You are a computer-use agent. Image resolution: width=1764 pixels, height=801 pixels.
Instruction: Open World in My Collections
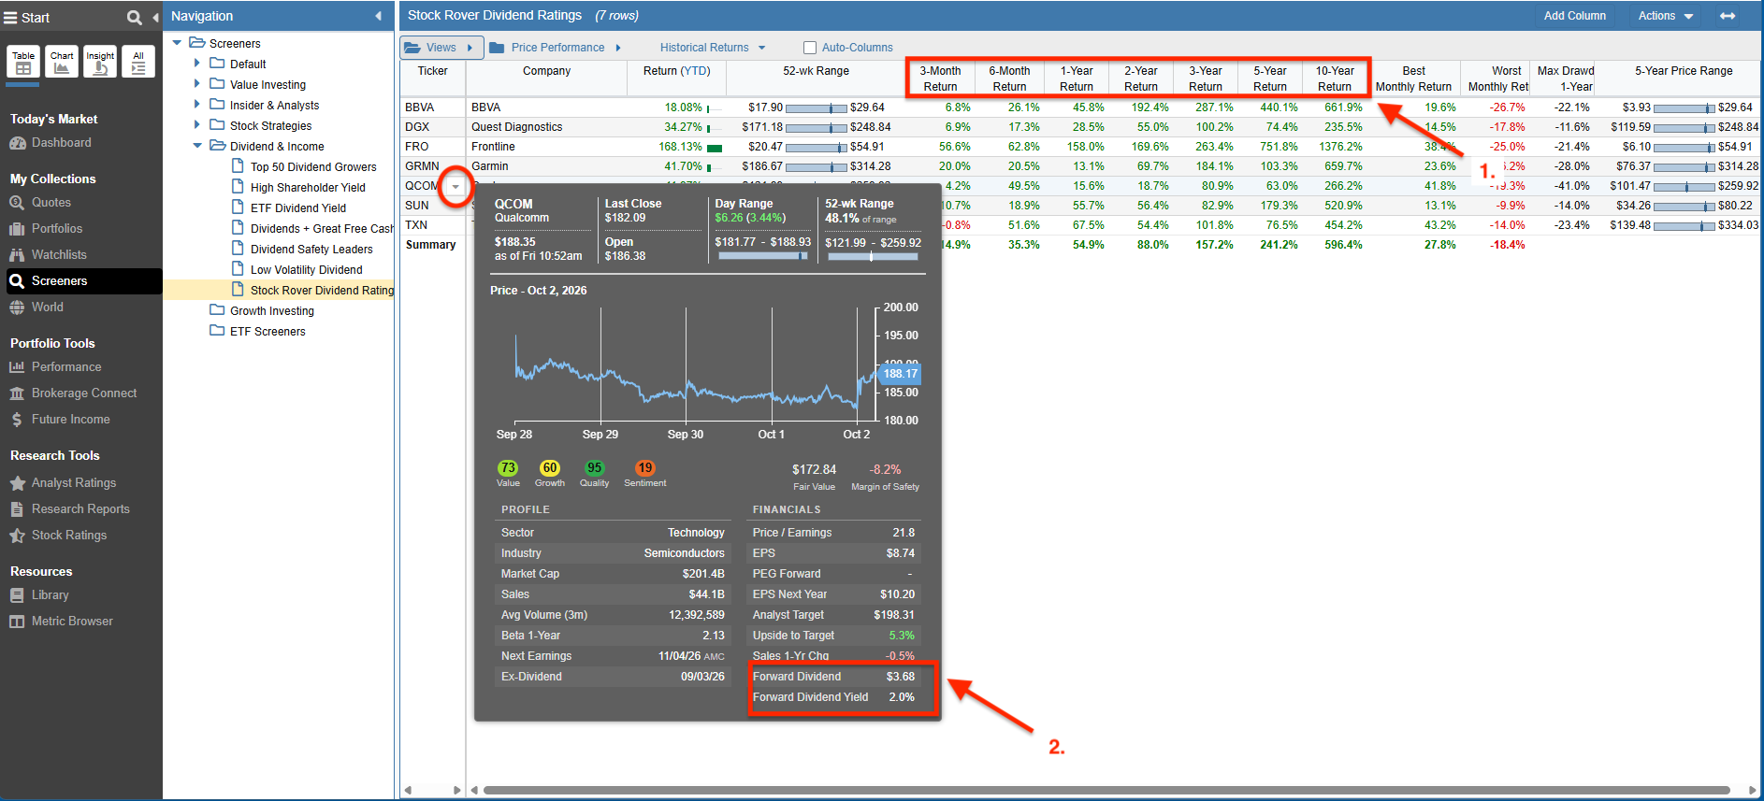(36, 308)
